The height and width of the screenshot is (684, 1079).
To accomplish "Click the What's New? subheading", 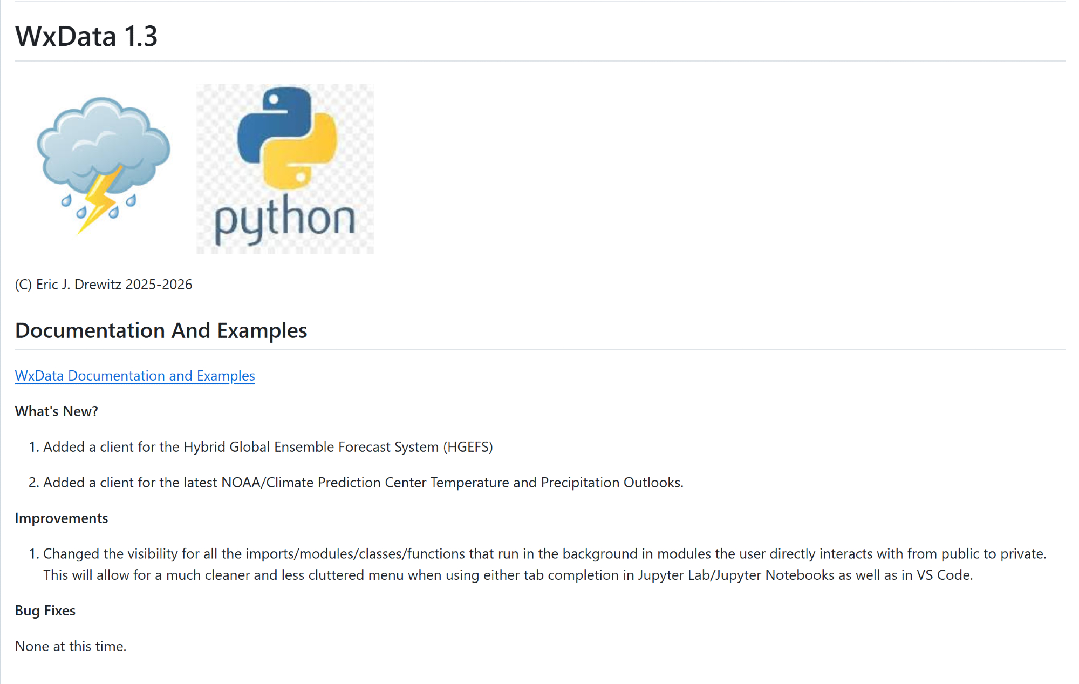I will point(57,411).
